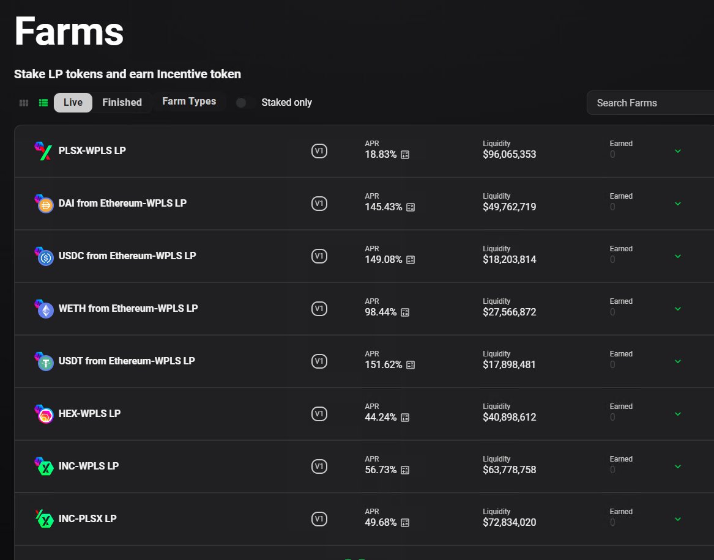Image resolution: width=714 pixels, height=560 pixels.
Task: Click the WETH from Ethereum-WPLS LP name
Action: (128, 308)
